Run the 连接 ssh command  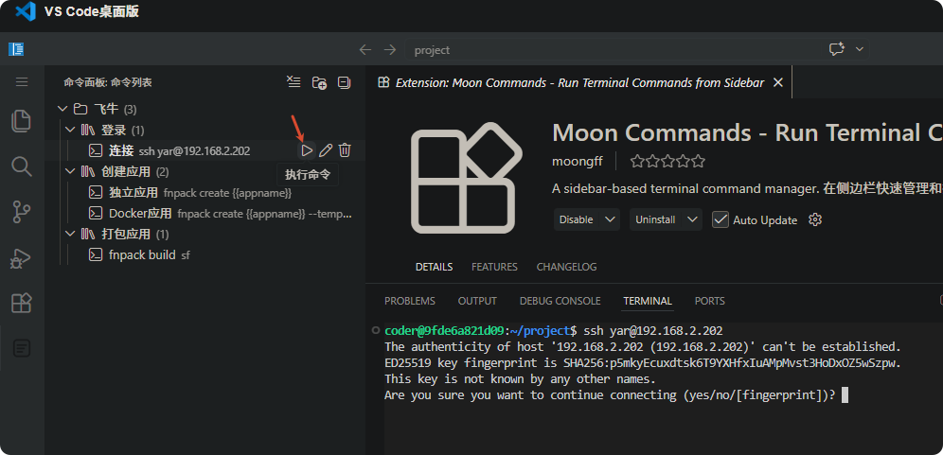[307, 150]
